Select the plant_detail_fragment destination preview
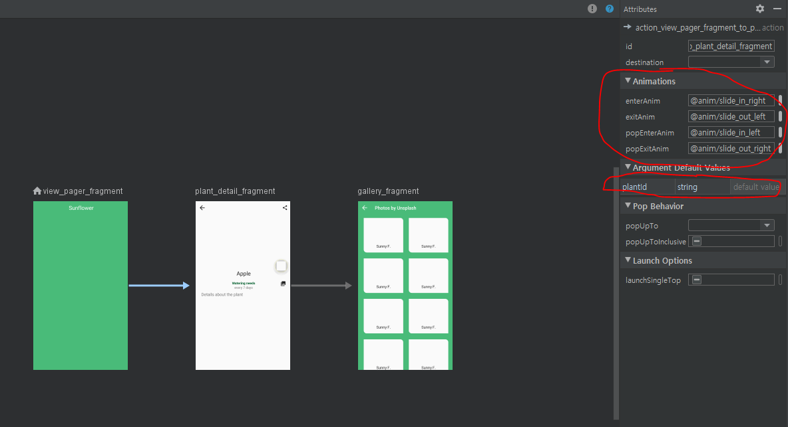The height and width of the screenshot is (427, 788). pos(243,286)
